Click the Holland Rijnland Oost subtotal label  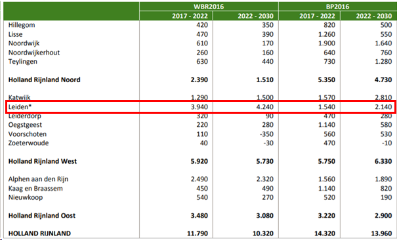(x=42, y=216)
